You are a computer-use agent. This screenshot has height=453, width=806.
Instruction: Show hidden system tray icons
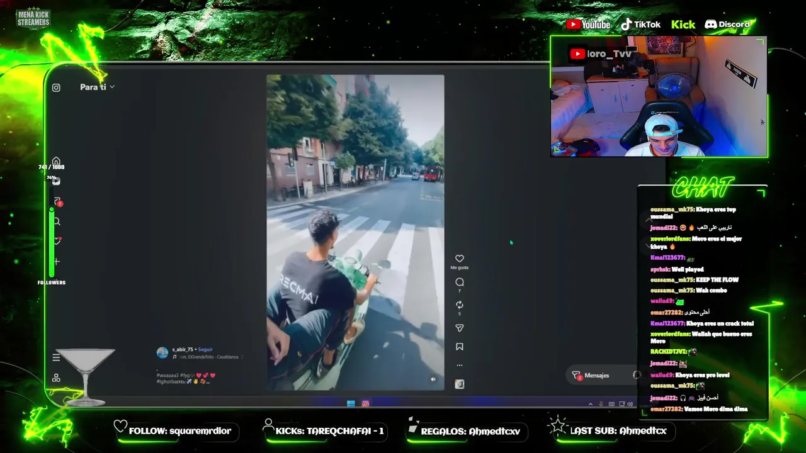[x=590, y=404]
